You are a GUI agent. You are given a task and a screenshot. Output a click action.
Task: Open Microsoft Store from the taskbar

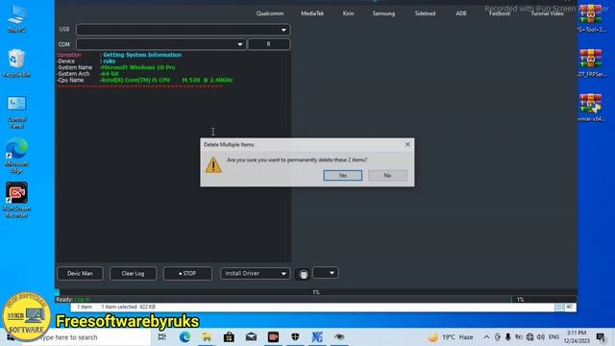(x=229, y=337)
